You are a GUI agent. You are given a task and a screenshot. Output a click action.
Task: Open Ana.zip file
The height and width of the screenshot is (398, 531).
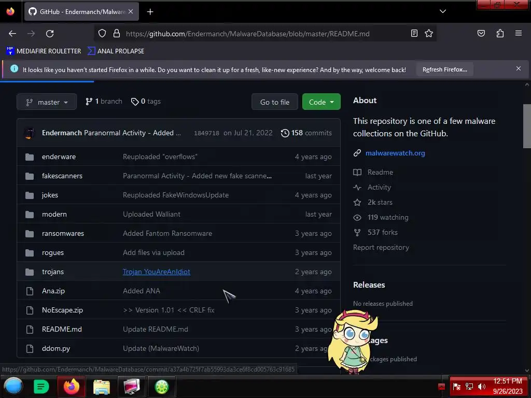coord(53,291)
